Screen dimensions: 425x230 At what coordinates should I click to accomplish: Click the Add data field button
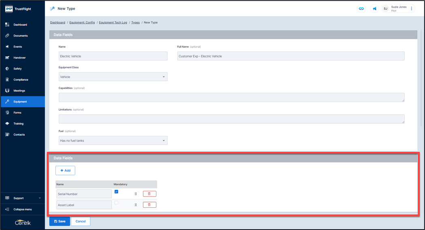[x=65, y=171]
